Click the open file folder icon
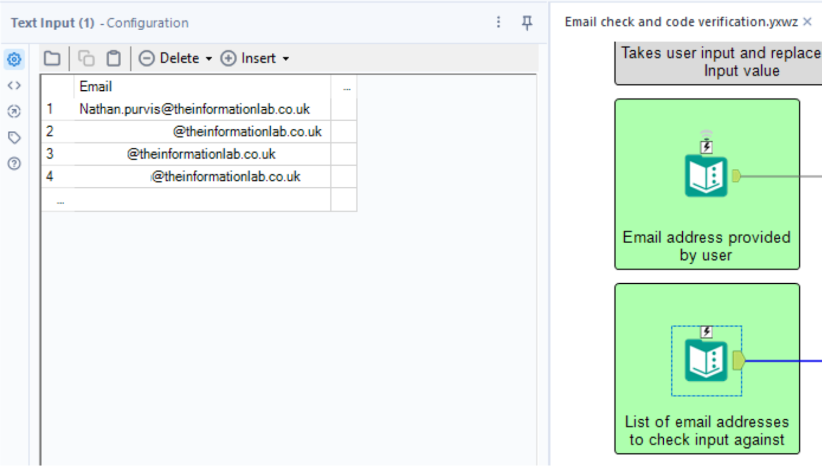This screenshot has width=822, height=466. click(51, 58)
